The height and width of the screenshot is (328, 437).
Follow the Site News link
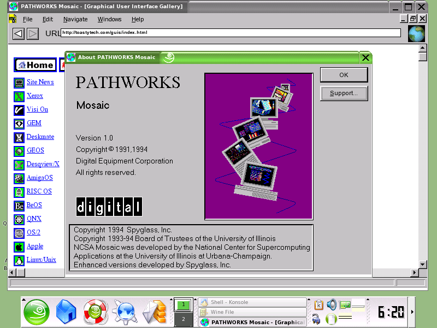tap(39, 82)
